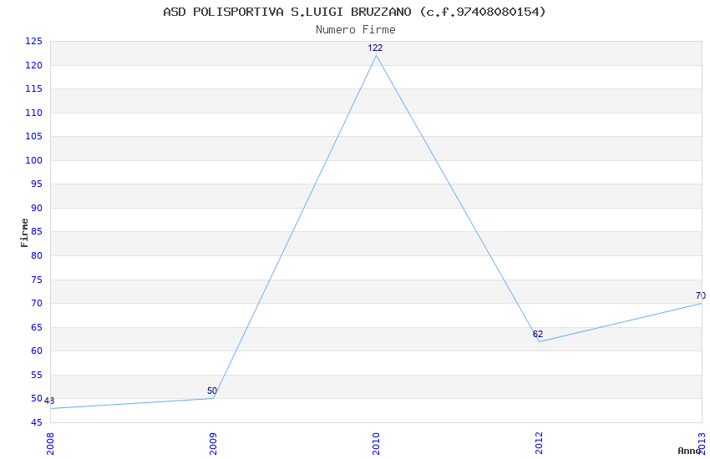This screenshot has height=459, width=710.
Task: Select the data label 62 for 2012
Action: pyautogui.click(x=537, y=334)
